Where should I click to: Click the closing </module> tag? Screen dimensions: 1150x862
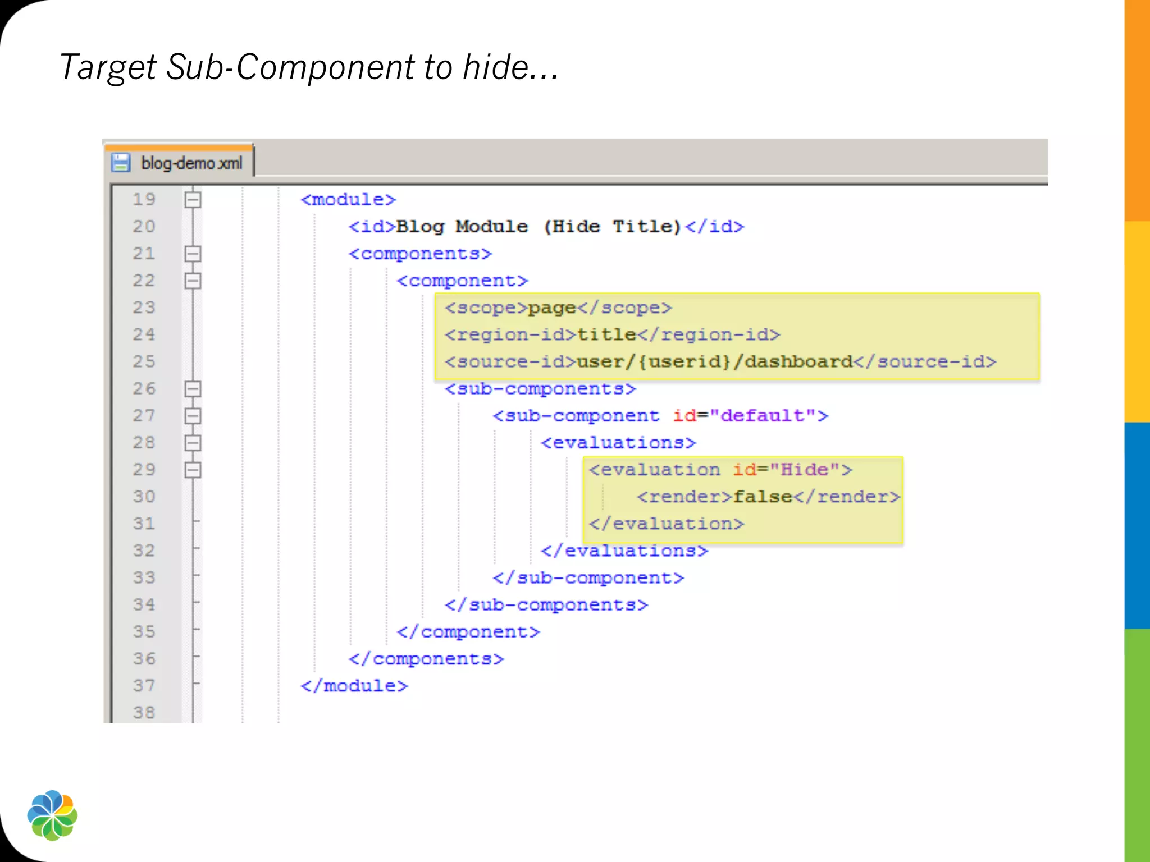tap(354, 686)
